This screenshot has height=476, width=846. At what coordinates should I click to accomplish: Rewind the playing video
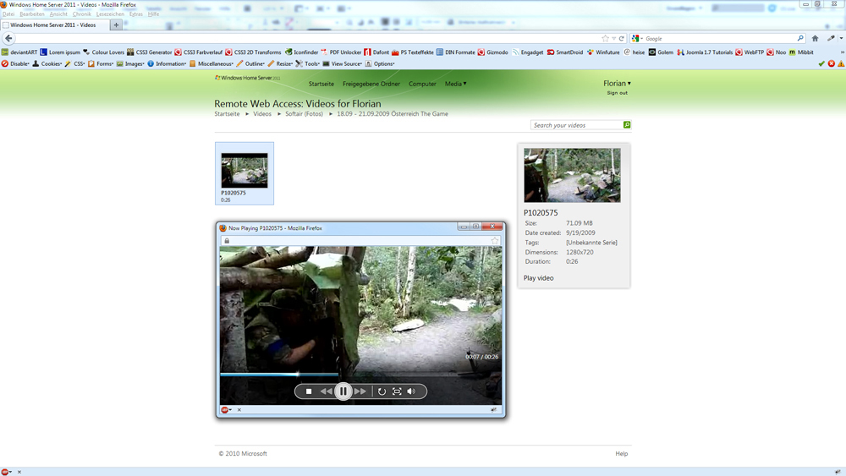pos(326,391)
